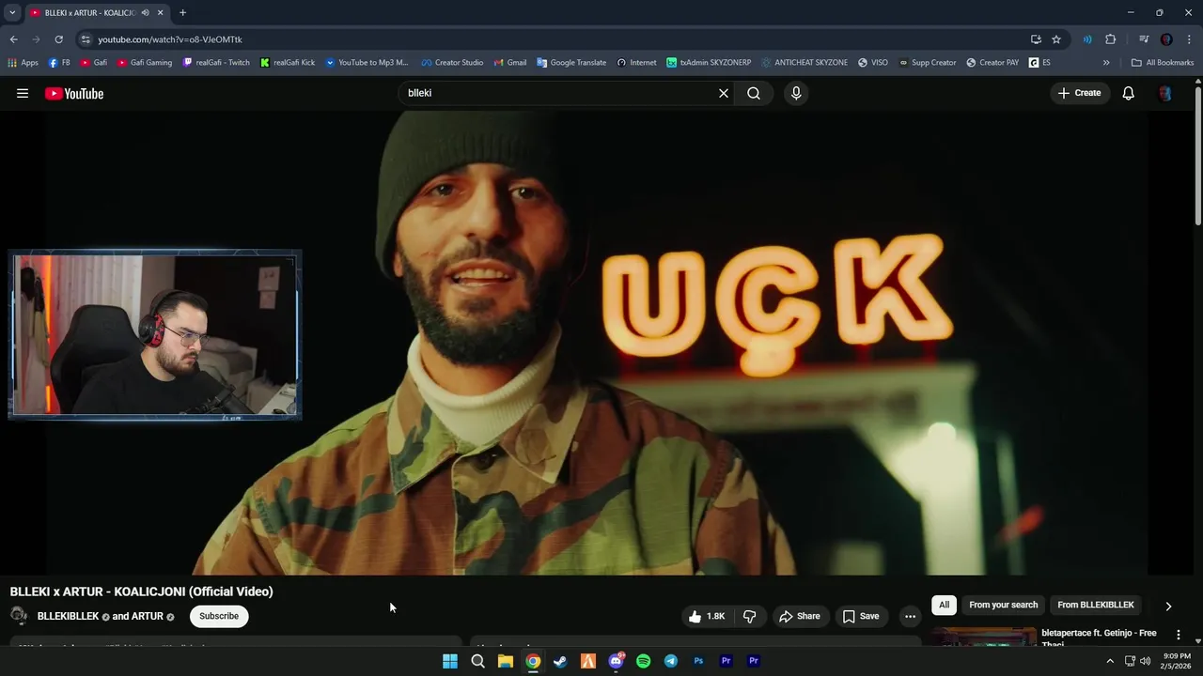Open the realGafi Kick bookmark

coord(288,63)
